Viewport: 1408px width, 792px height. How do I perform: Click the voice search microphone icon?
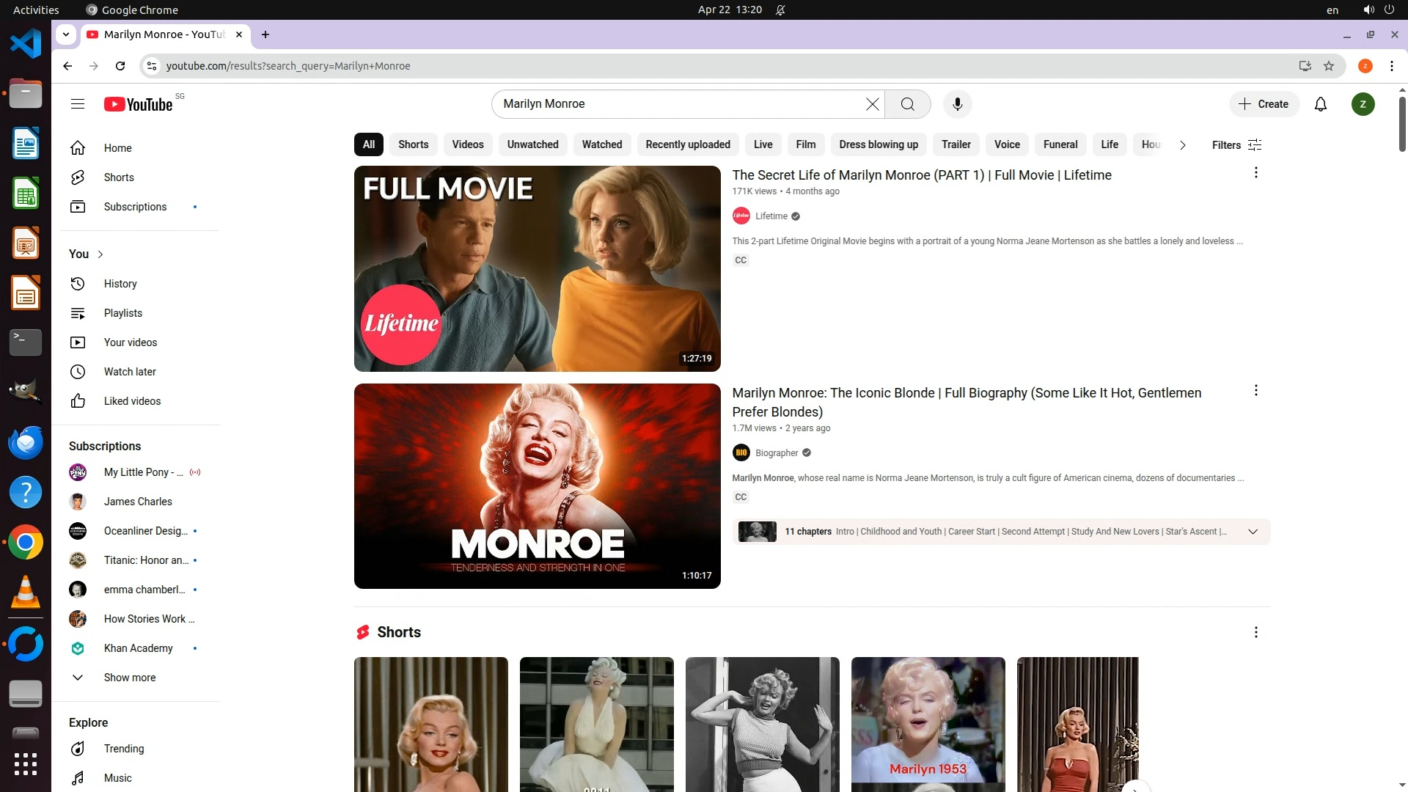[x=957, y=104]
